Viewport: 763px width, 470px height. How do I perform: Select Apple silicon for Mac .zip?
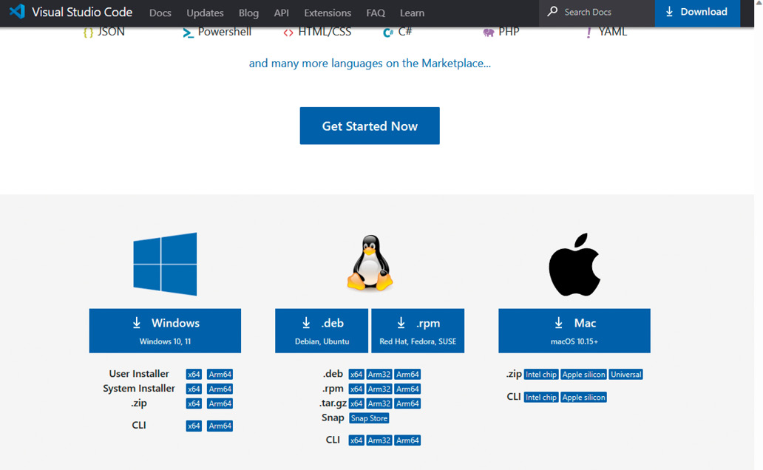coord(583,374)
